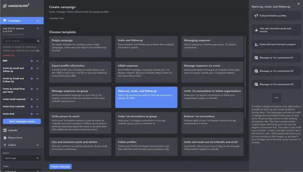This screenshot has width=303, height=172.
Task: Run the IBM campaign with its play button
Action: (33, 61)
